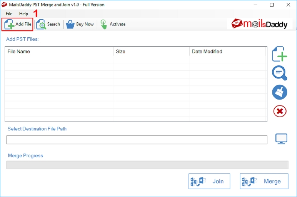The height and width of the screenshot is (197, 297).
Task: Minimize the MailsDaddy window
Action: 255,5
